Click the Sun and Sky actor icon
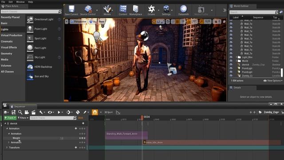 (x=30, y=76)
